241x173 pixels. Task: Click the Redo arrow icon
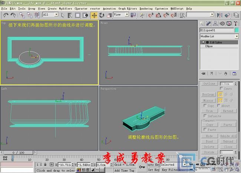[x=13, y=15]
